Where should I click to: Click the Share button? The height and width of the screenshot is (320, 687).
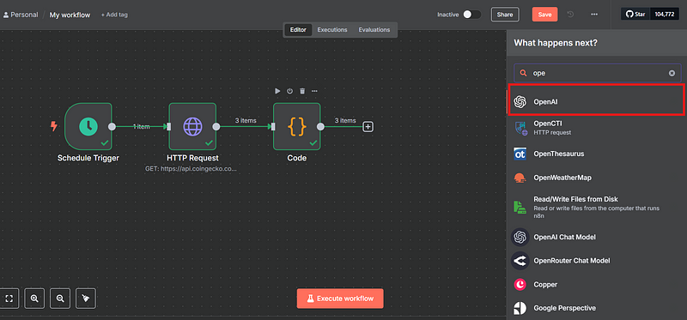[505, 15]
